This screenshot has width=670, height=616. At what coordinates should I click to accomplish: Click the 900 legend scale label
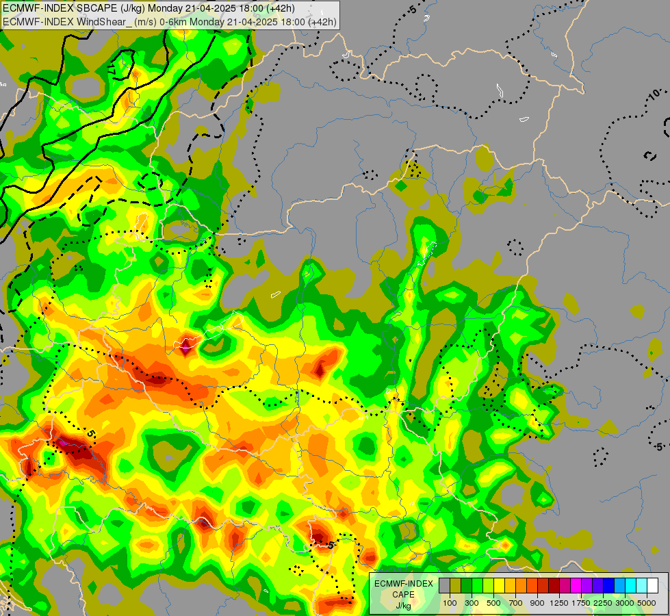(x=537, y=603)
